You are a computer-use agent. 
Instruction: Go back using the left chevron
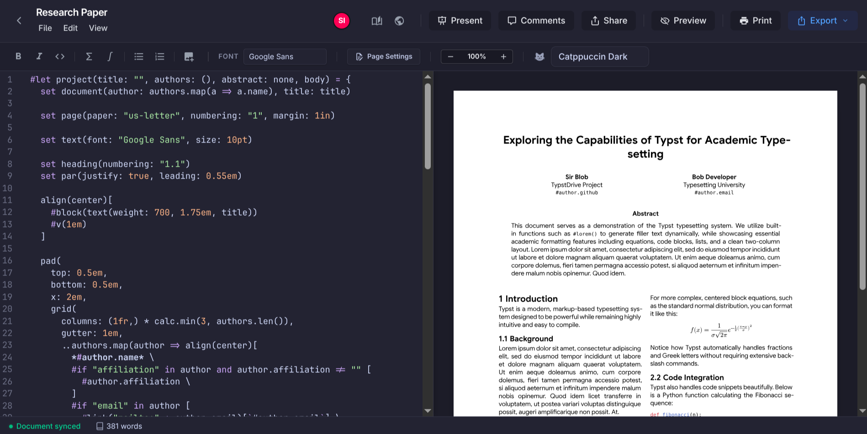(x=19, y=21)
